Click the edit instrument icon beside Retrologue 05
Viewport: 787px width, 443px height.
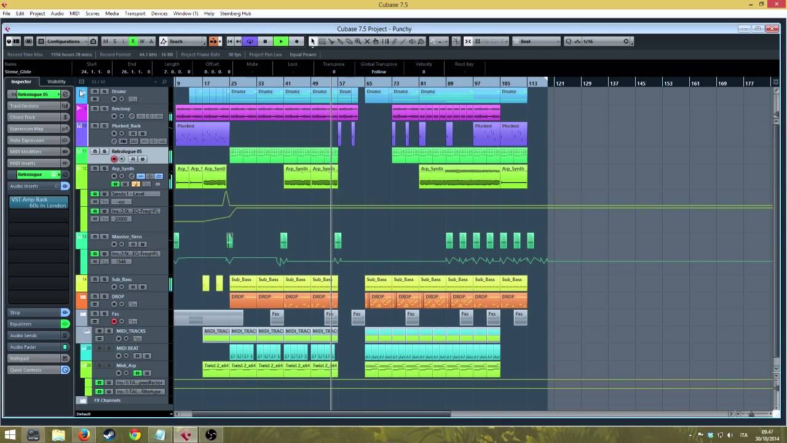tap(66, 94)
